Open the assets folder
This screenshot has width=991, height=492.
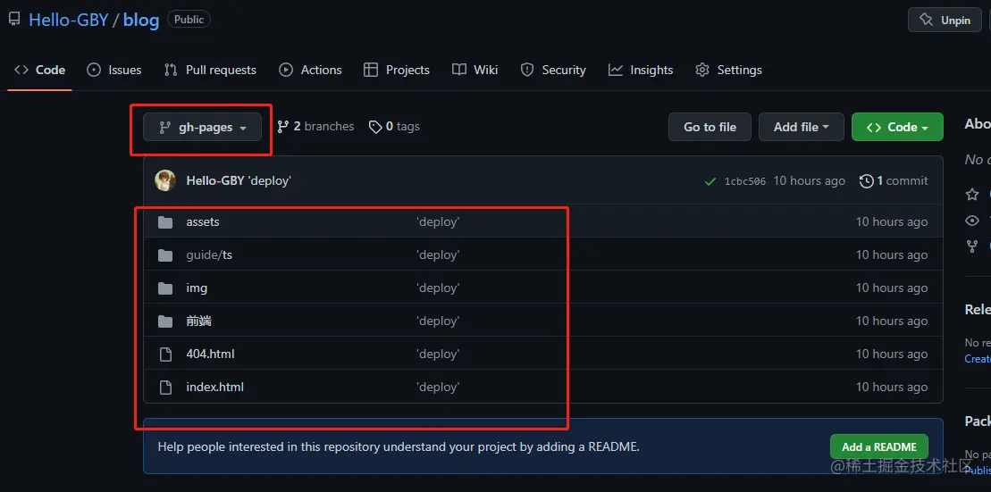pyautogui.click(x=203, y=221)
